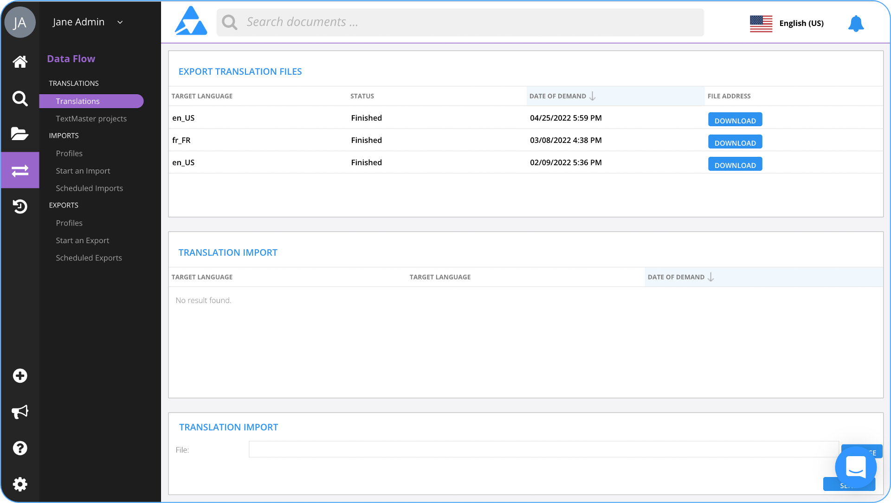Open Start an Export

pos(83,240)
